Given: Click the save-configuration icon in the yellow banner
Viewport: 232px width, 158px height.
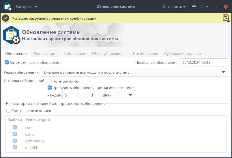Looking at the screenshot, I should coord(226,18).
